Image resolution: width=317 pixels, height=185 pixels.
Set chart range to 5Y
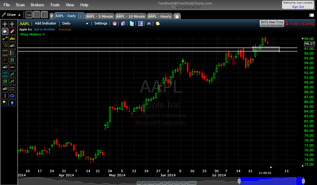click(139, 183)
